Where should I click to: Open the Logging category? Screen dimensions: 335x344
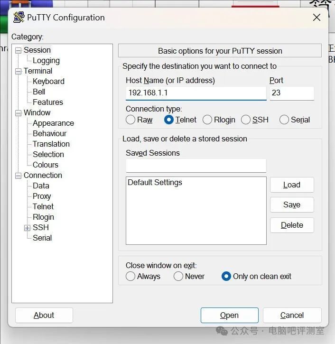point(46,61)
